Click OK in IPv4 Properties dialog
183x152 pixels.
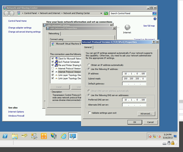(x=135, y=122)
